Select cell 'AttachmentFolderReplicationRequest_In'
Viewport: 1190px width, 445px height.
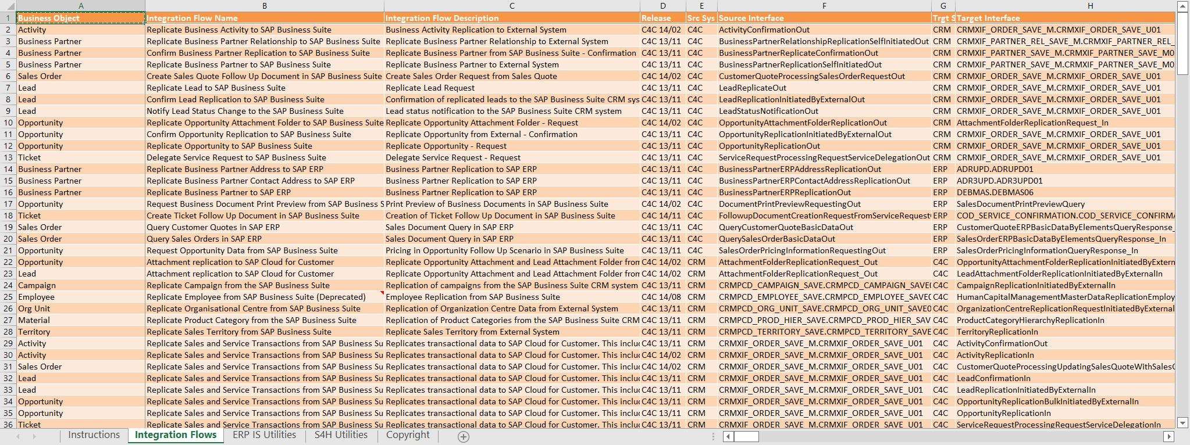pyautogui.click(x=1065, y=123)
